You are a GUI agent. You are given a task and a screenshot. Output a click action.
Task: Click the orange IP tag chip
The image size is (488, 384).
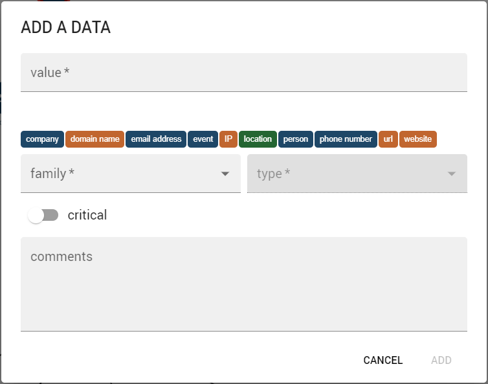tap(228, 139)
